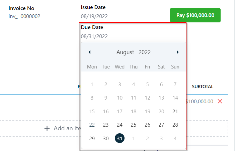The image size is (235, 151).
Task: Click the plus icon to add item
Action: 47,128
